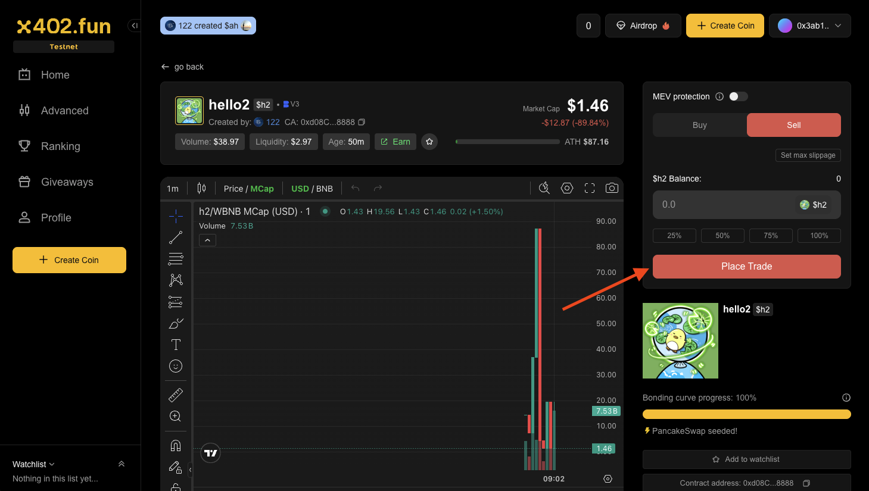Copy the contract address next to CA
Screen dimensions: 869x491
pos(362,122)
